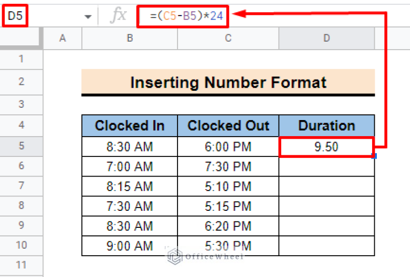This screenshot has width=410, height=277.
Task: Select the Duration cell showing 9.50
Action: pos(327,147)
